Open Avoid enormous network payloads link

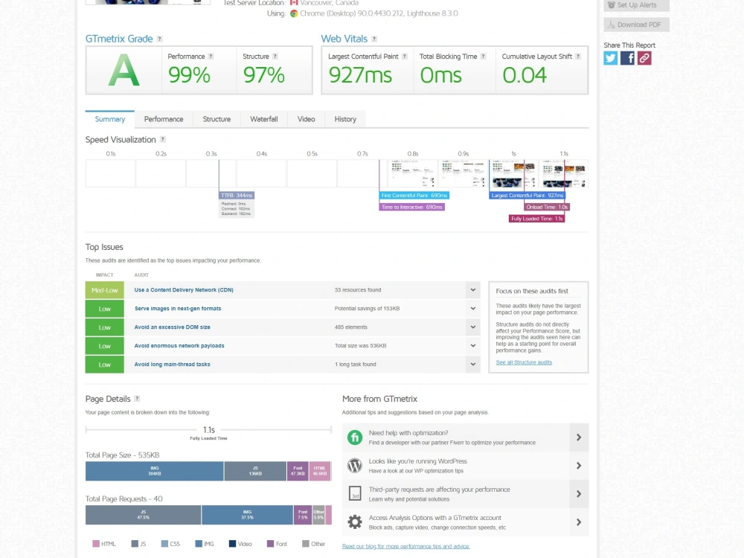[x=179, y=345]
